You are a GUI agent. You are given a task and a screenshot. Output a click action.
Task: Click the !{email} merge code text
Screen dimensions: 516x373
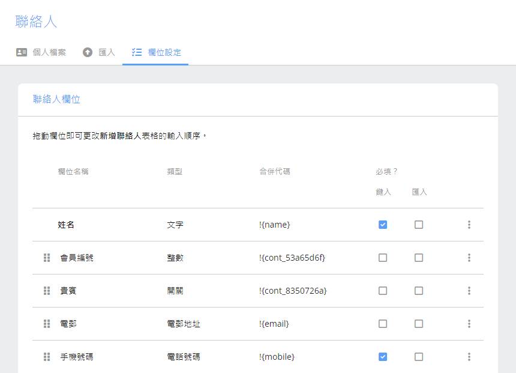coord(274,324)
